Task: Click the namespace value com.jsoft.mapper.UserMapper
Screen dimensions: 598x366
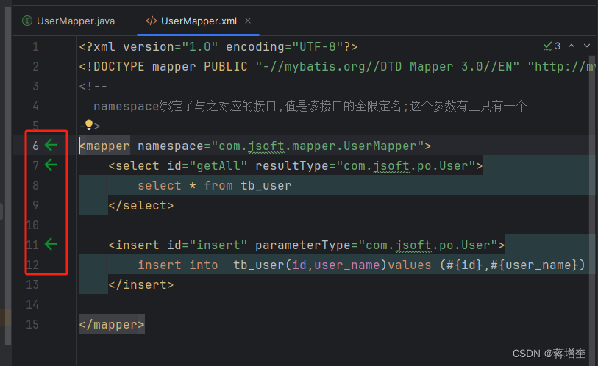Action: click(317, 146)
